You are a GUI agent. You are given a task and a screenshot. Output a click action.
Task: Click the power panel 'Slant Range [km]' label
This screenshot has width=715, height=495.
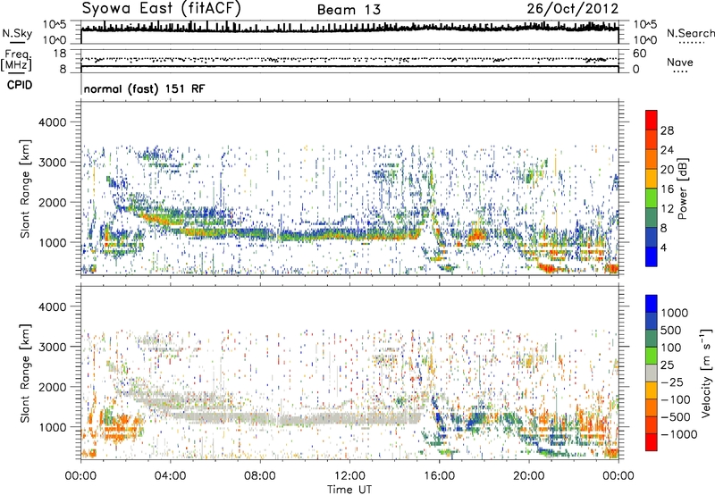[25, 189]
